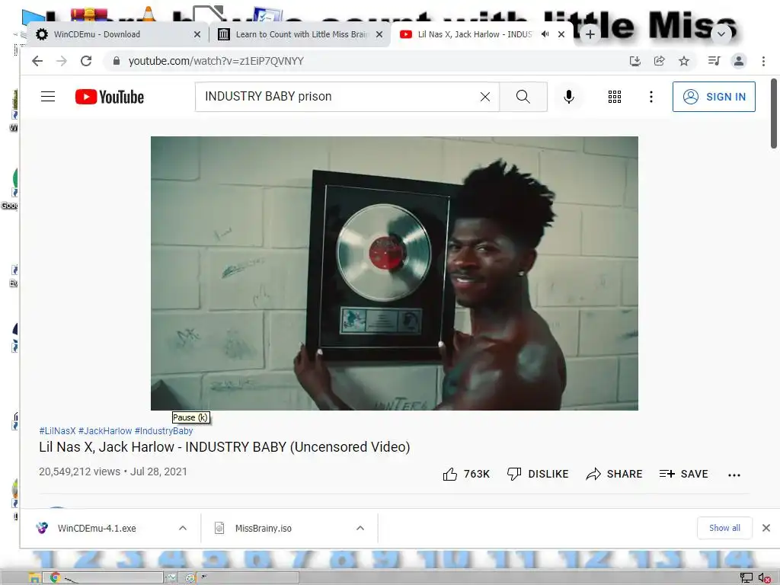This screenshot has width=780, height=585.
Task: Show all downloads
Action: pos(724,528)
